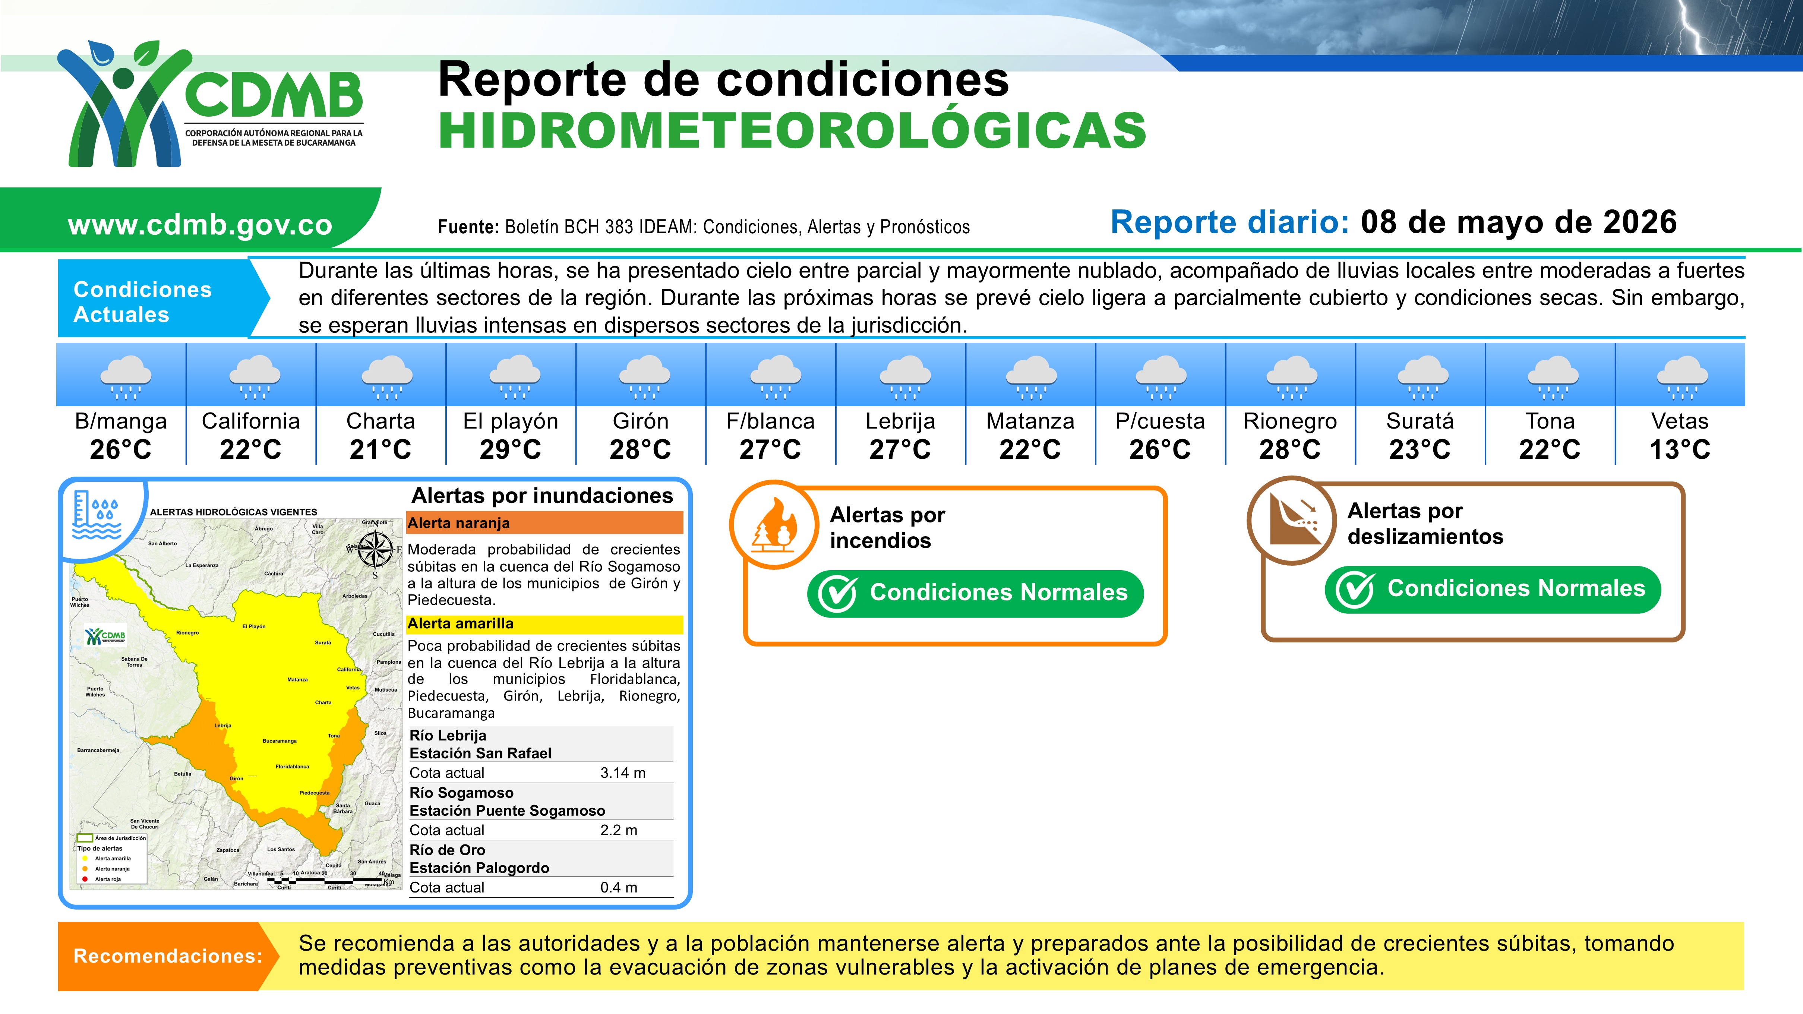The image size is (1803, 1014).
Task: Click the Condiciones Normales badge under incendios
Action: tap(976, 594)
